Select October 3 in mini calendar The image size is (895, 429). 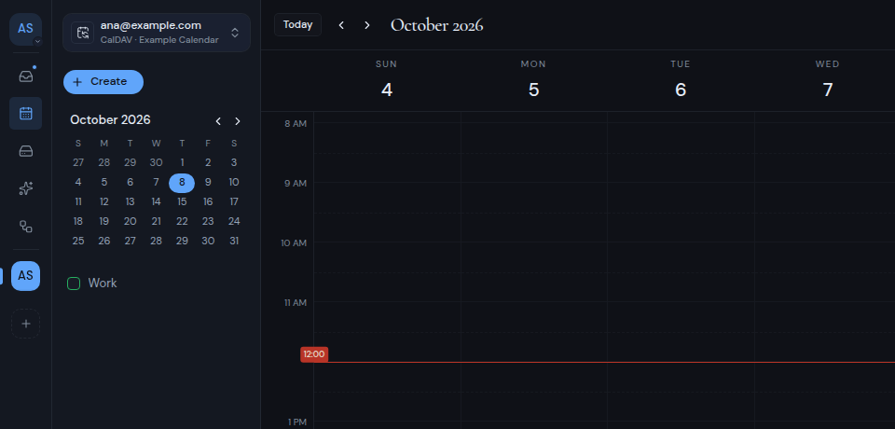(x=234, y=163)
